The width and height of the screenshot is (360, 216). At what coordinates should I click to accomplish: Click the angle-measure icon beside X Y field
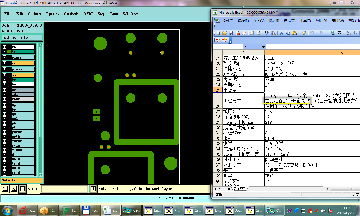[13, 189]
